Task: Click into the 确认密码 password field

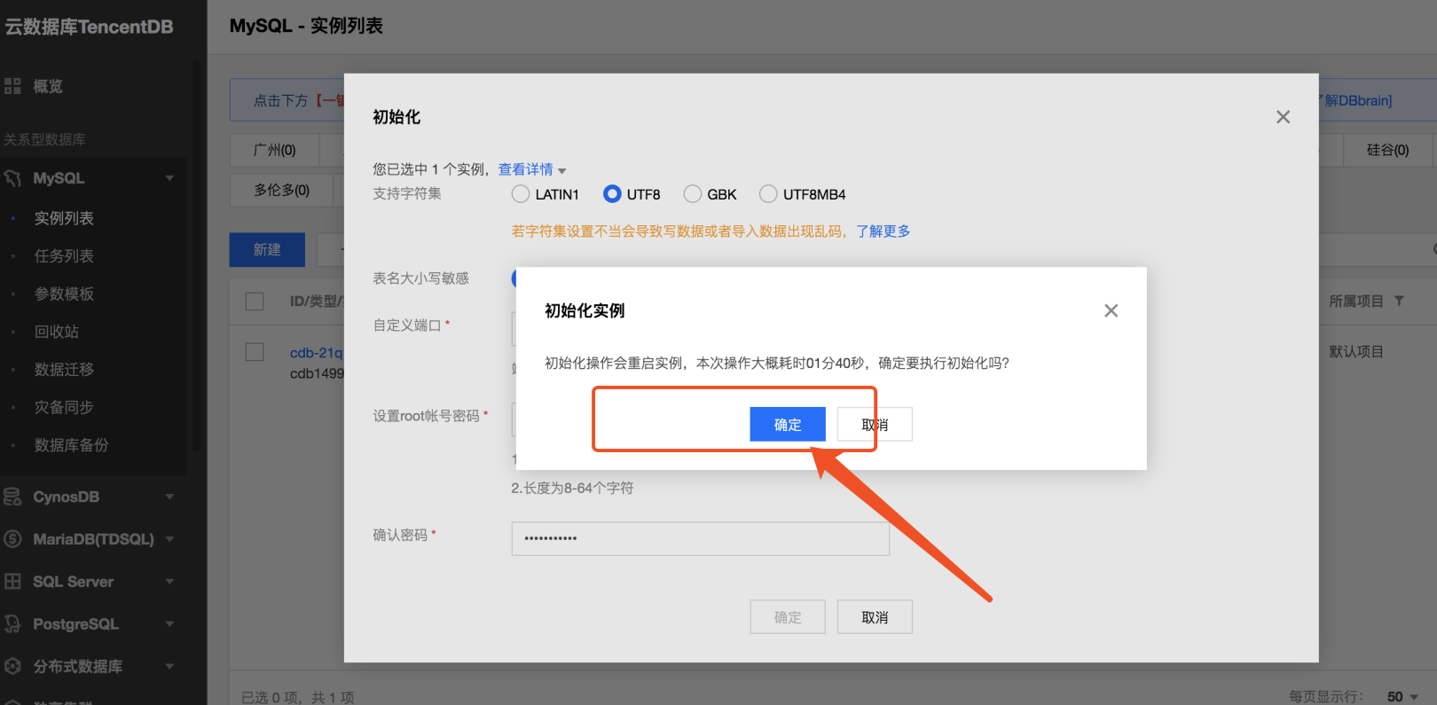Action: pyautogui.click(x=701, y=538)
